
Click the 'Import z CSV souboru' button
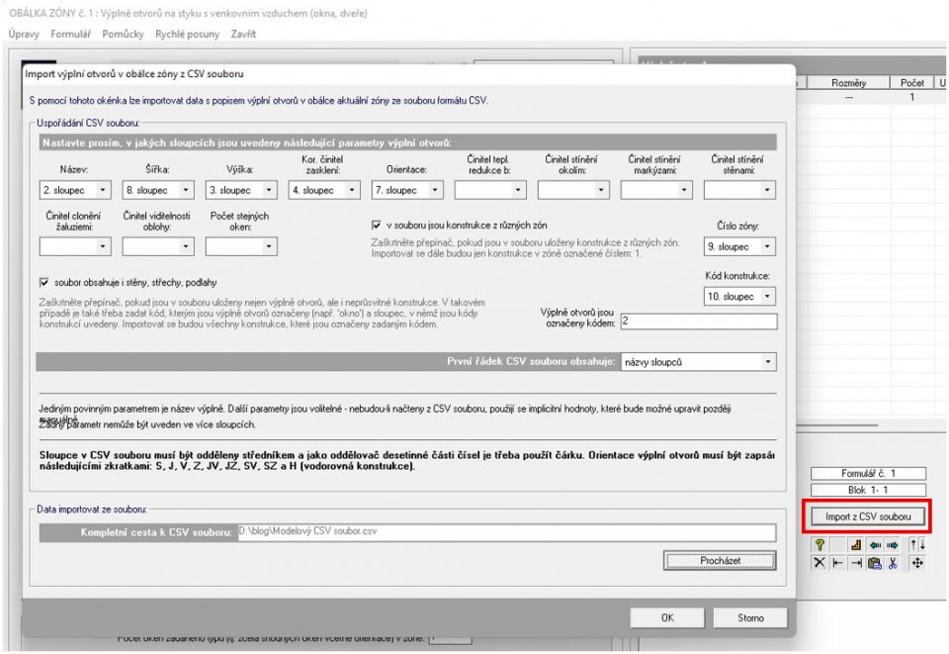(868, 516)
